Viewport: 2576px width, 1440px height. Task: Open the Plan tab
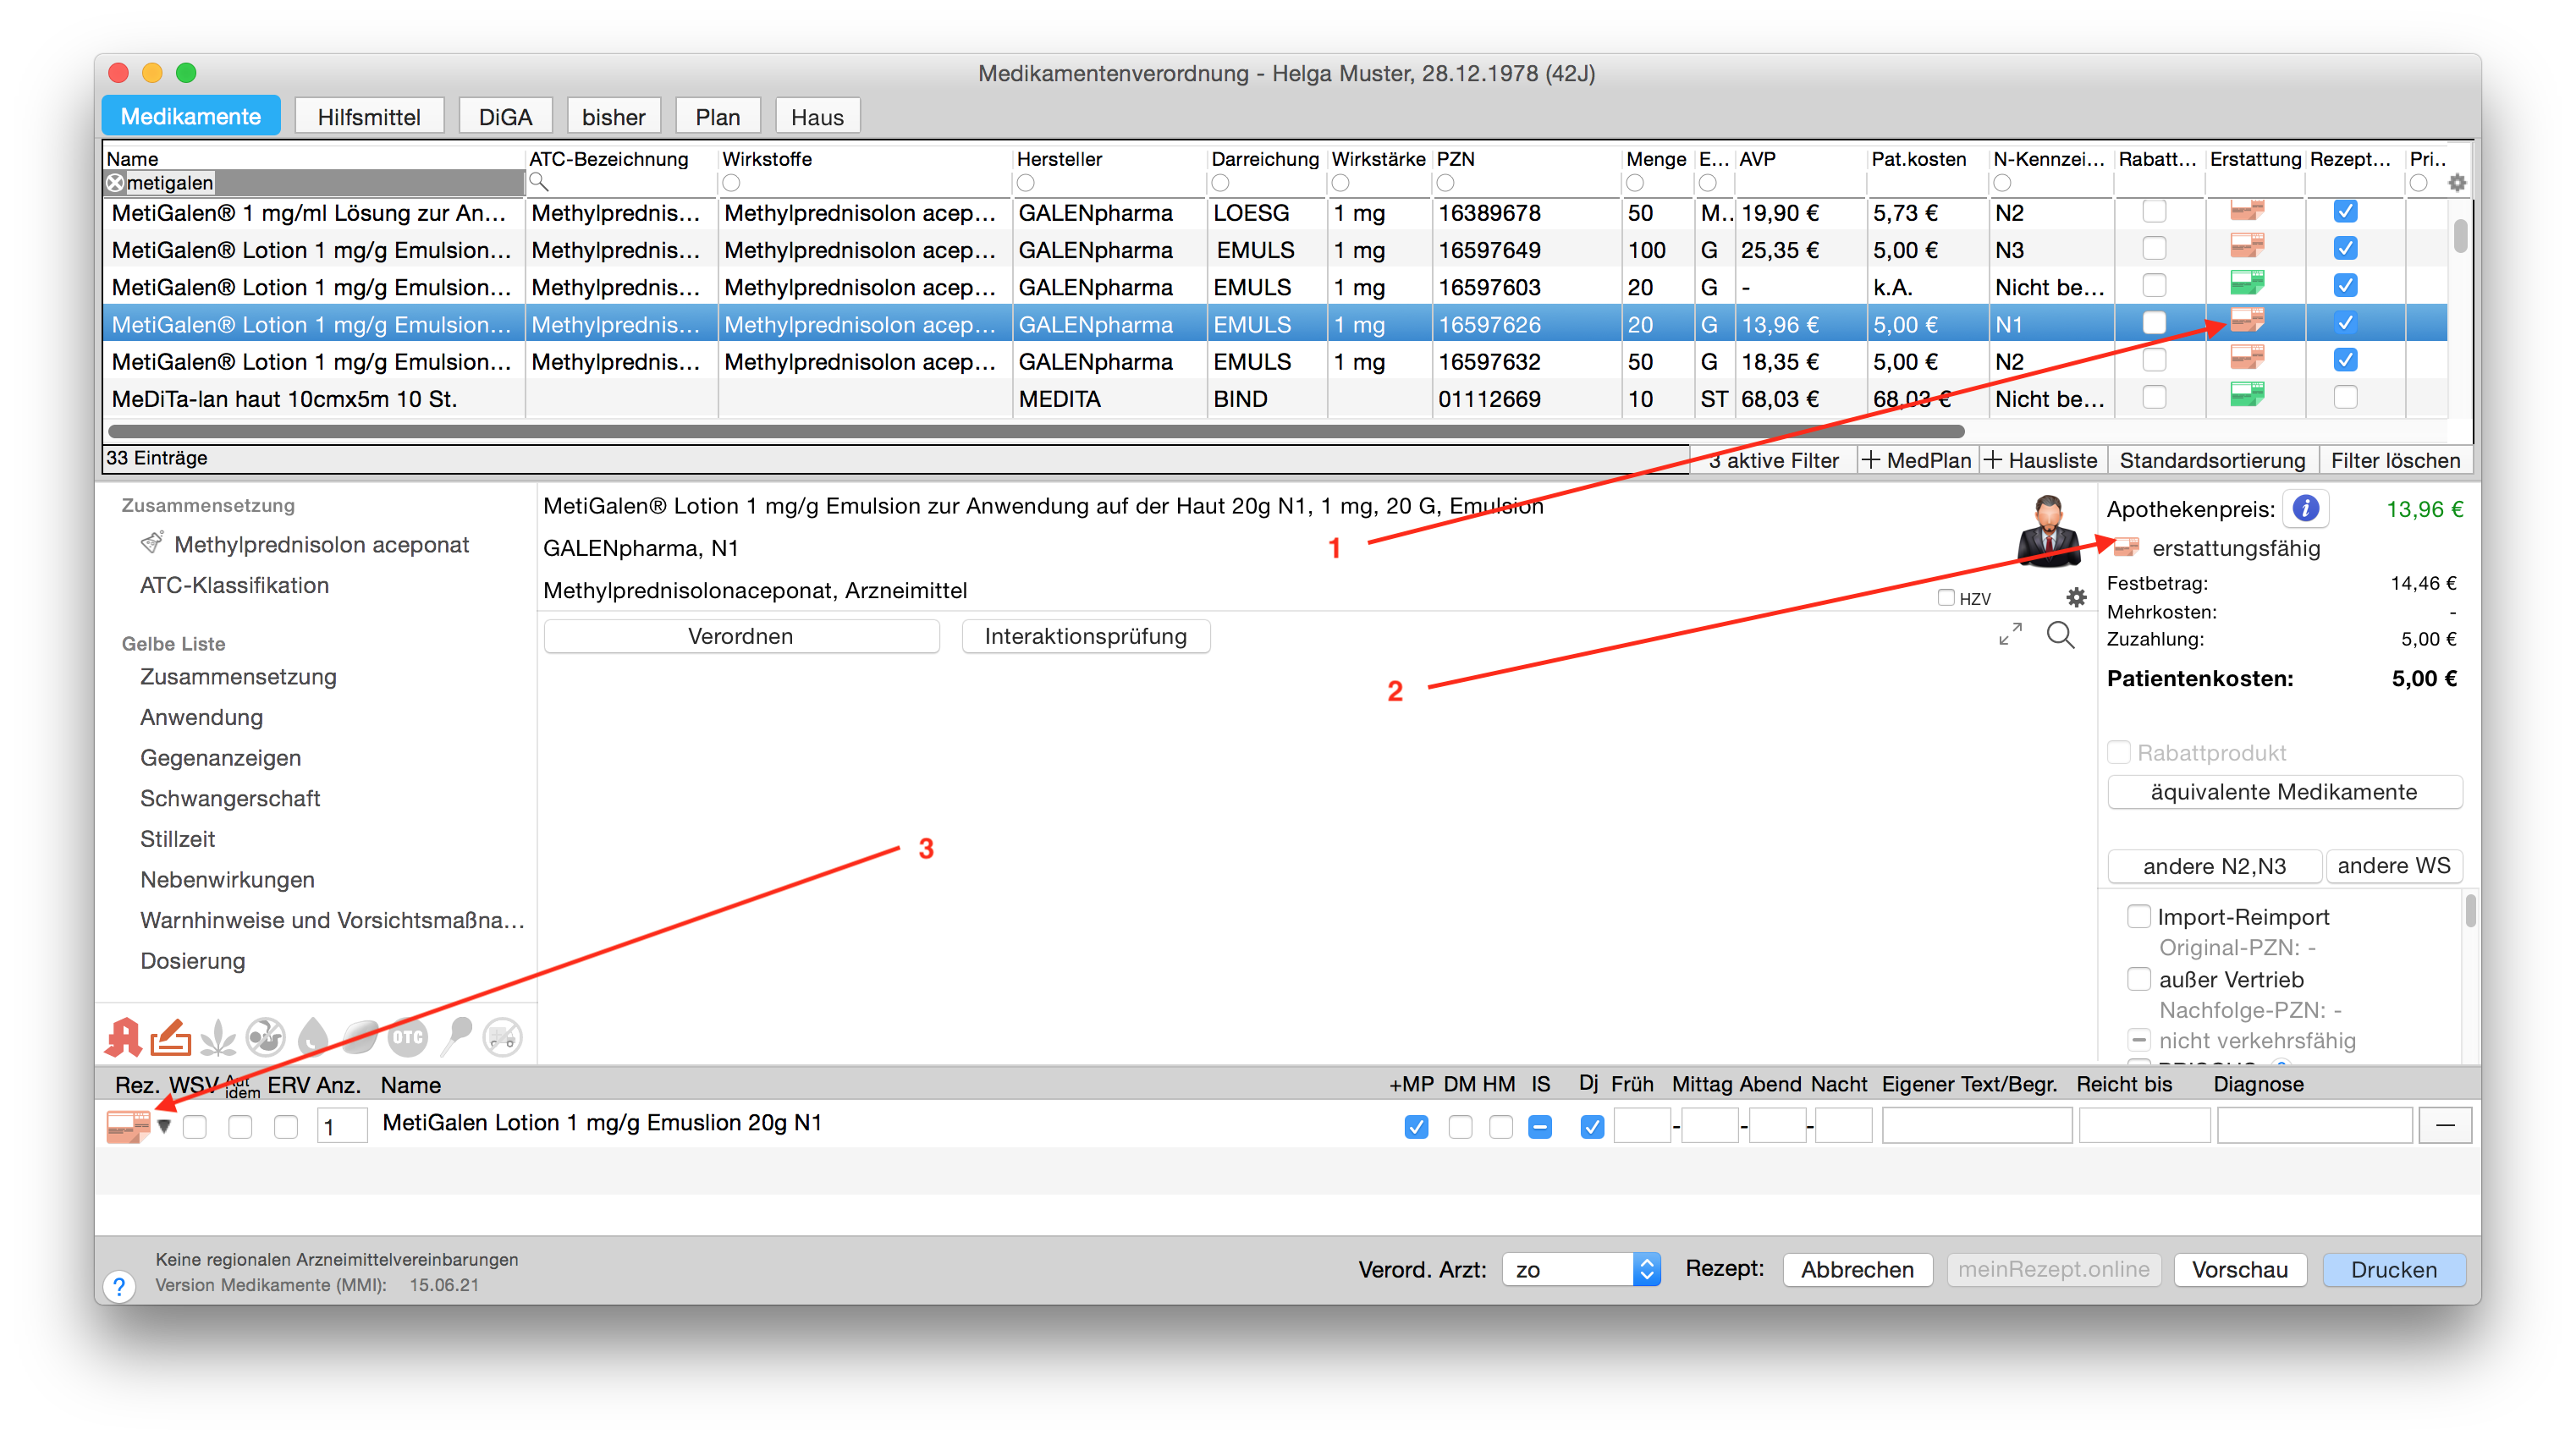point(718,117)
